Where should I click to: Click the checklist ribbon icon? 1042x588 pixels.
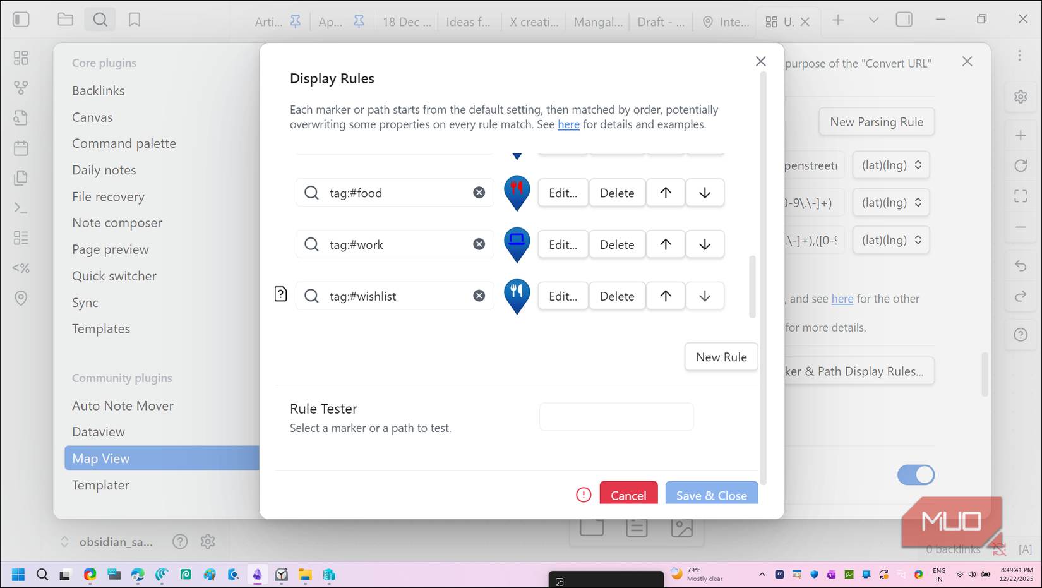(21, 238)
